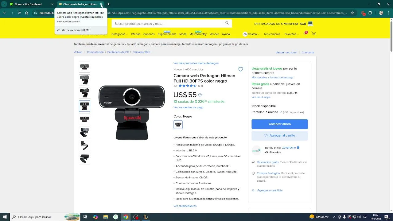393x221 pixels.
Task: Open Vender menu item
Action: coord(214,34)
